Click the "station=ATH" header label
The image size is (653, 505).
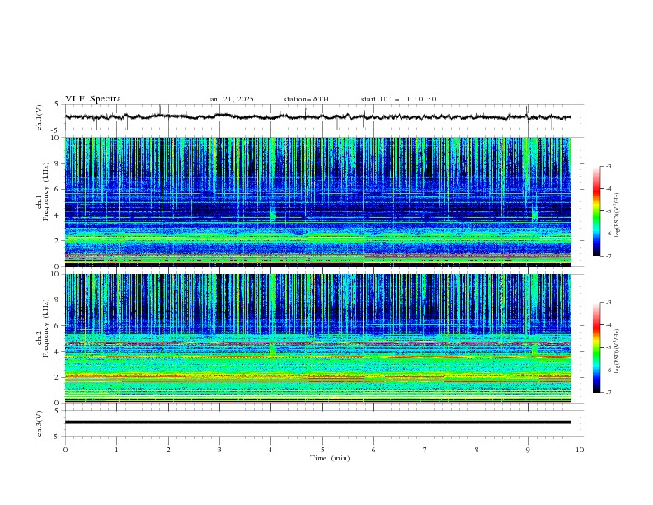pyautogui.click(x=306, y=99)
